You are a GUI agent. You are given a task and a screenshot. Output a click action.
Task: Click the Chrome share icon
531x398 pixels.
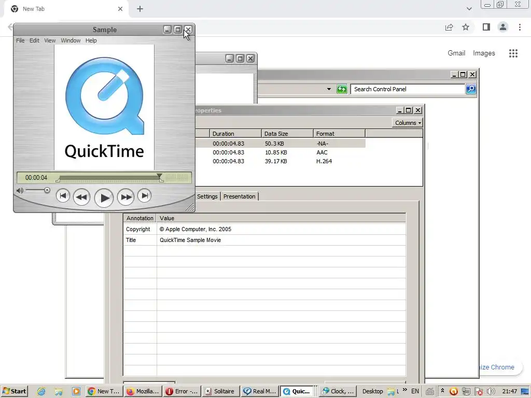pyautogui.click(x=449, y=27)
